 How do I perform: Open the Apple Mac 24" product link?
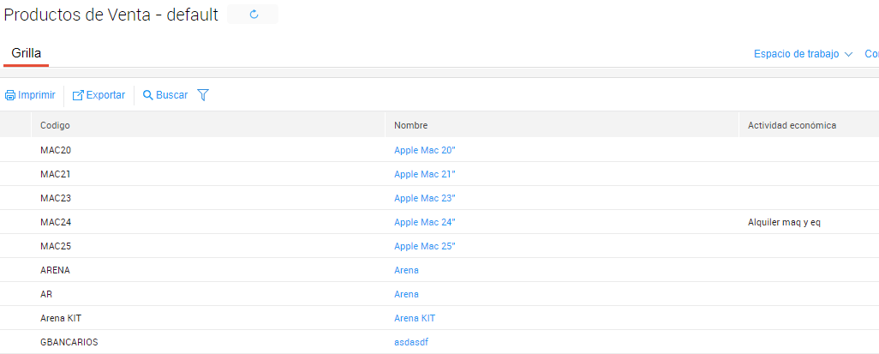[x=424, y=222]
